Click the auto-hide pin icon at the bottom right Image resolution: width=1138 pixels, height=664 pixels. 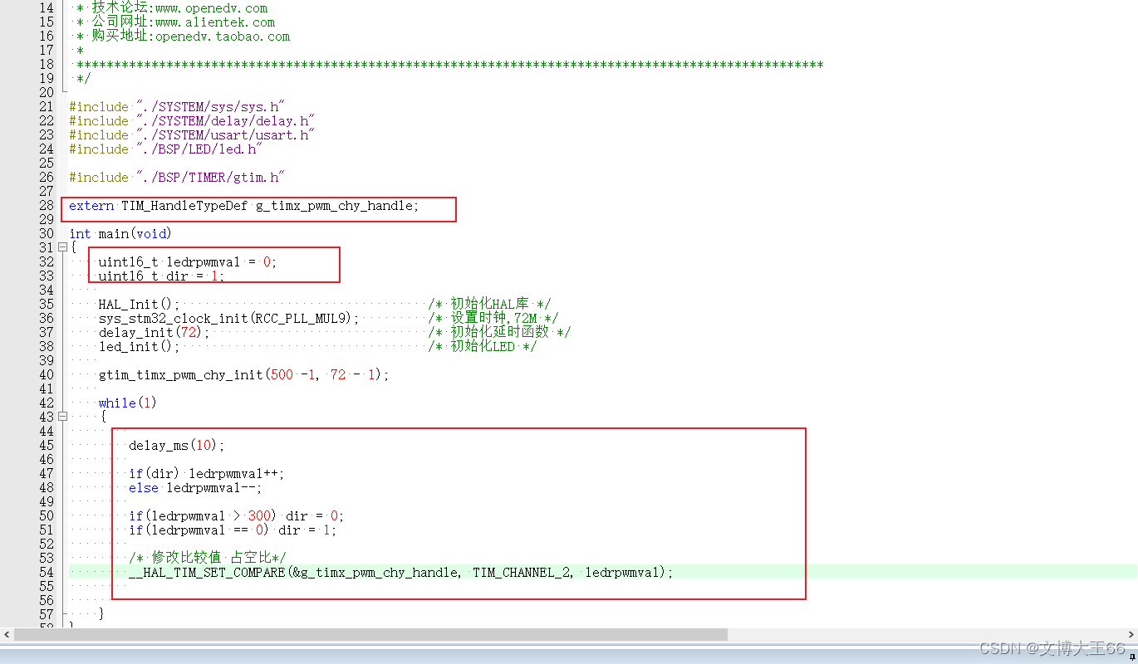pos(1132,656)
